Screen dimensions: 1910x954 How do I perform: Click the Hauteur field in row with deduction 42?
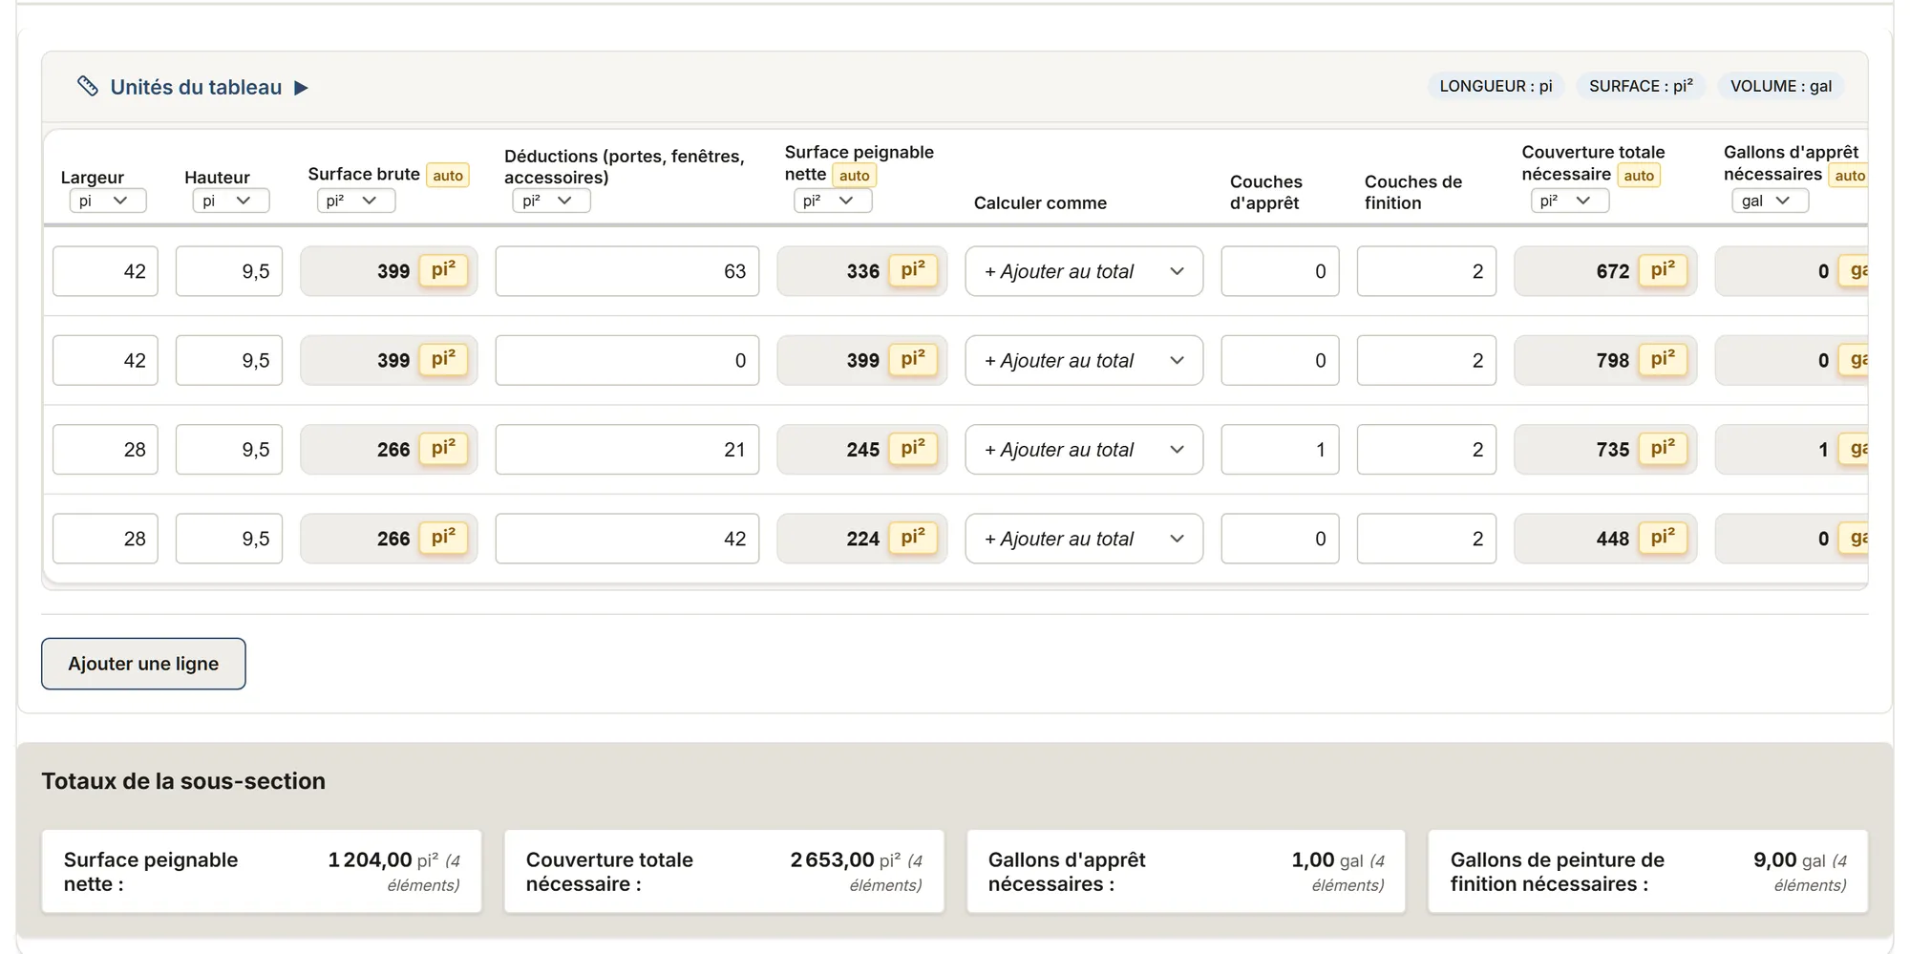[x=229, y=539]
